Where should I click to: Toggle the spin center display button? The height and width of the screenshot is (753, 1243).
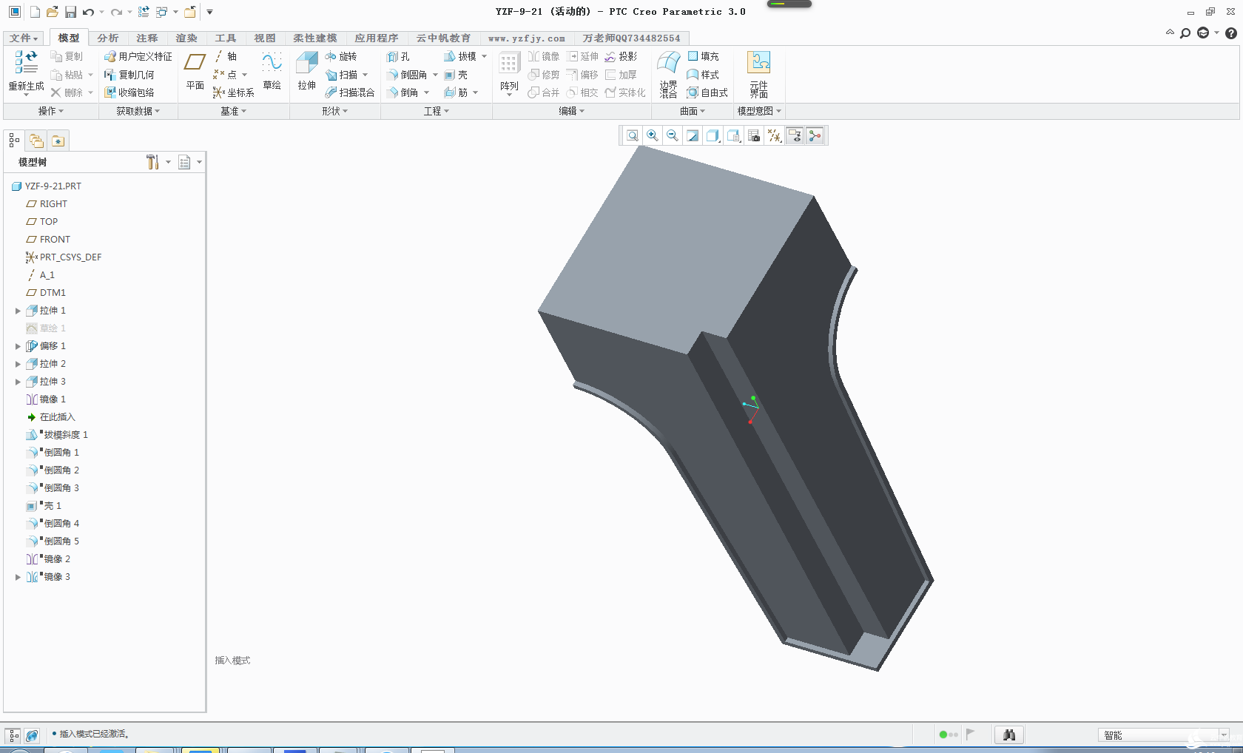(x=815, y=135)
